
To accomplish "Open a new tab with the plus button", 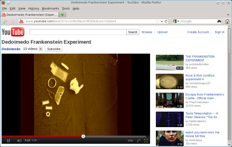I will pos(62,15).
